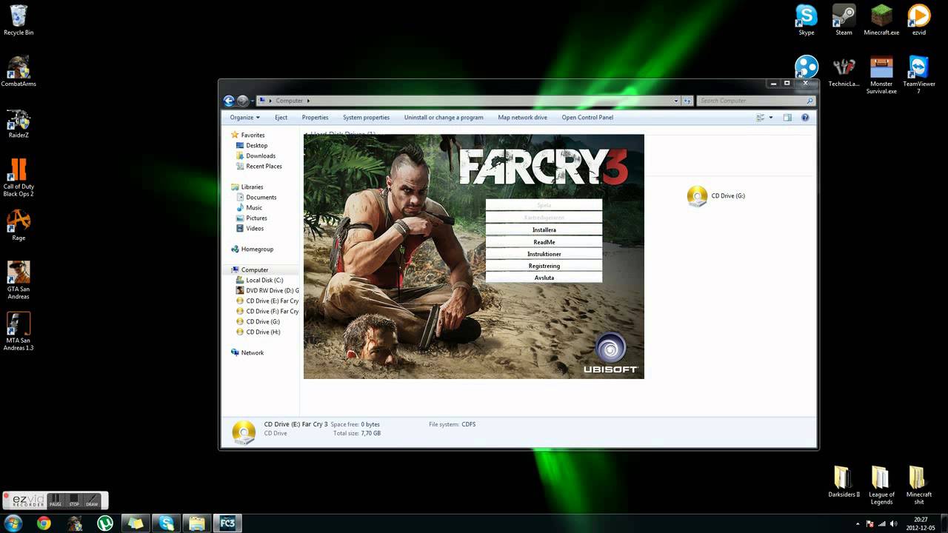Open the volume control in system tray
948x533 pixels.
[894, 523]
